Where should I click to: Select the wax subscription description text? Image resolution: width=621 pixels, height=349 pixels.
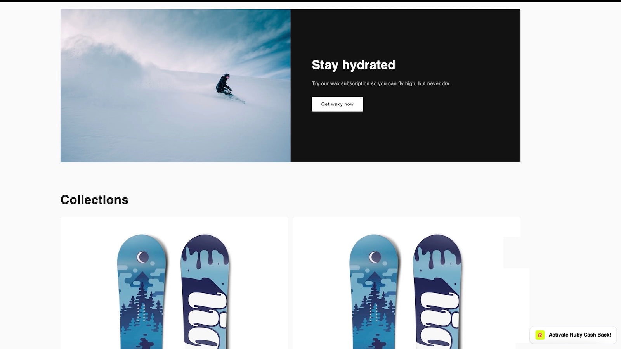(381, 83)
